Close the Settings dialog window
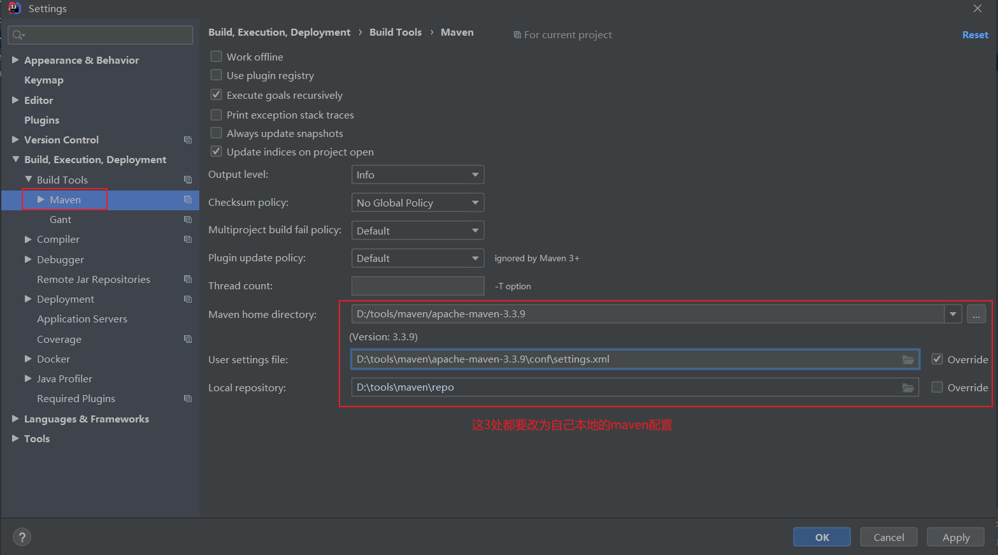Screen dimensions: 998x555 (978, 8)
